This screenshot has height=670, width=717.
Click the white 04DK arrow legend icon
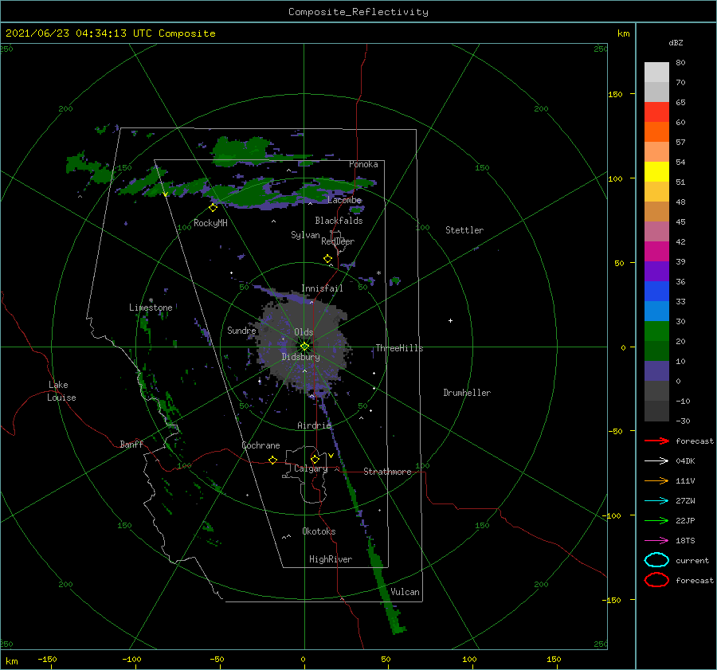coord(656,460)
